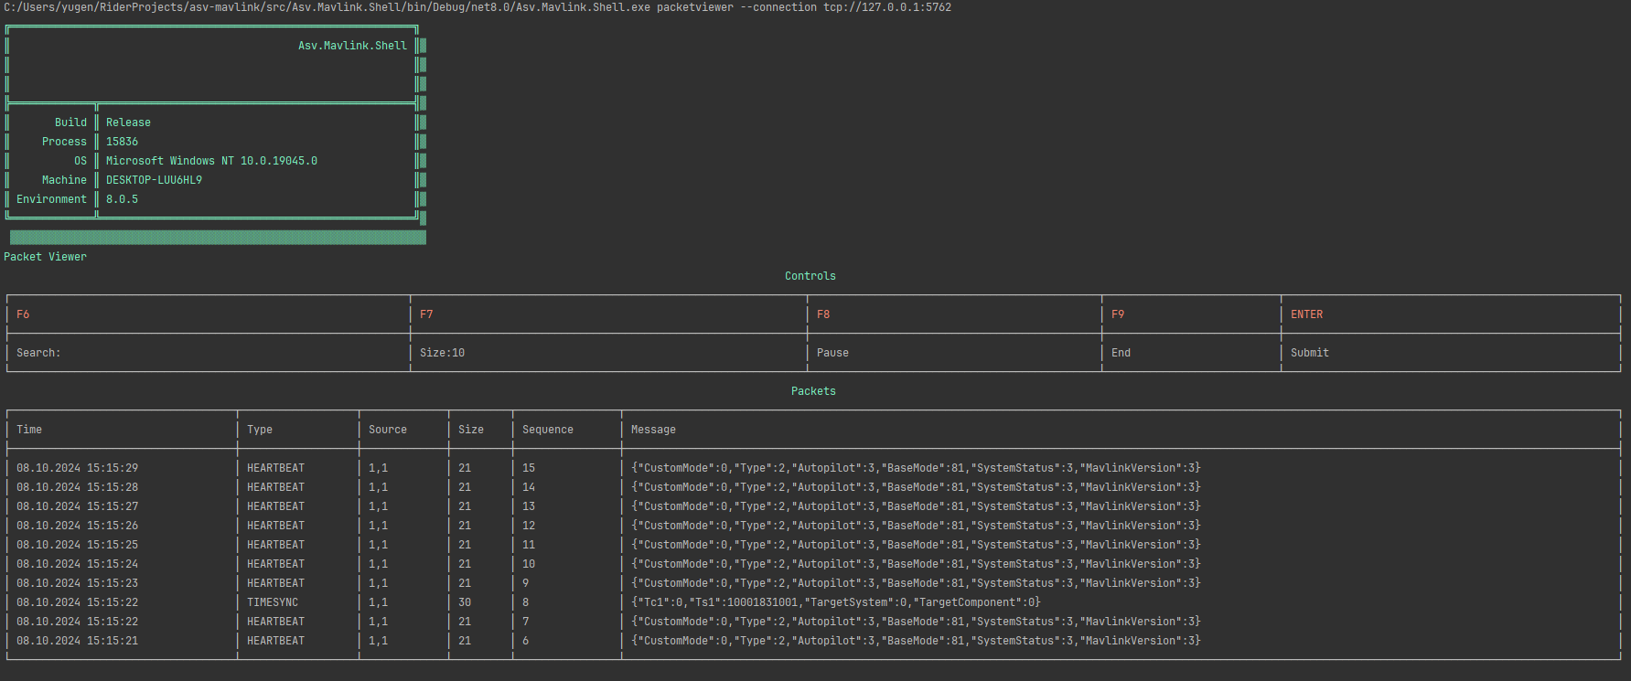Click the Asv.Mavlink.Shell banner title
The image size is (1631, 681).
(352, 46)
